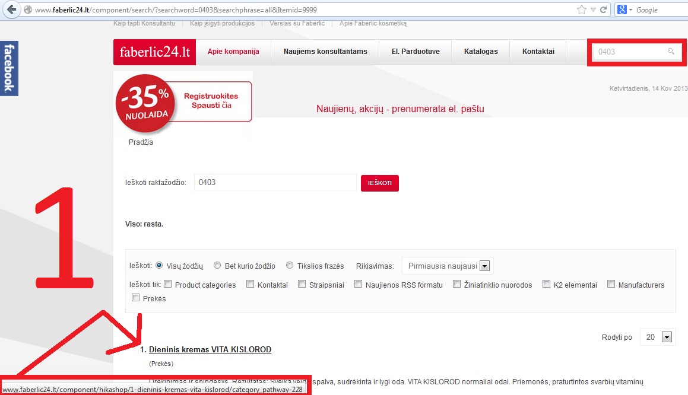Click the -35% Nuolaida registration banner
Viewport: 688px width, 395px height.
183,103
